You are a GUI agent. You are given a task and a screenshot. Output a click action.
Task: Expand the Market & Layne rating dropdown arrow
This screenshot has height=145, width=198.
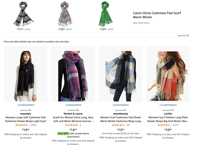[x=79, y=125]
